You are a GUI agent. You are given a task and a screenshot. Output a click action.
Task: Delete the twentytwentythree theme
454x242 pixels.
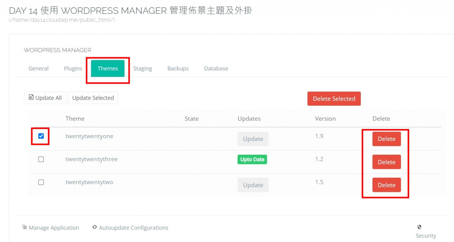point(387,162)
